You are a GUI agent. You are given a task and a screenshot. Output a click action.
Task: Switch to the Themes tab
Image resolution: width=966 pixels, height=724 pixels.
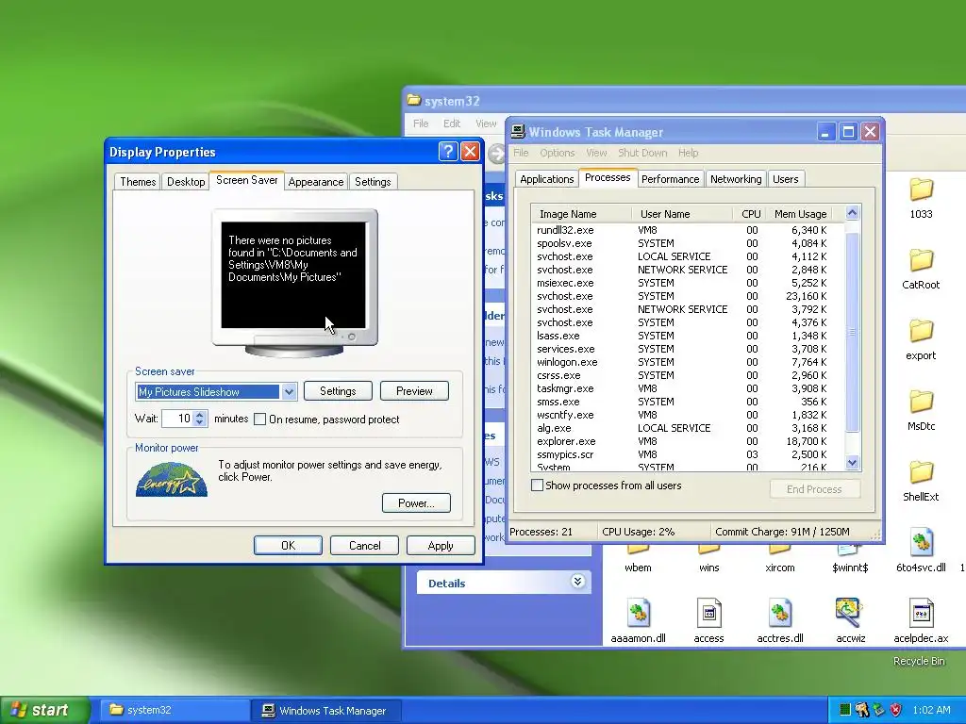click(138, 182)
